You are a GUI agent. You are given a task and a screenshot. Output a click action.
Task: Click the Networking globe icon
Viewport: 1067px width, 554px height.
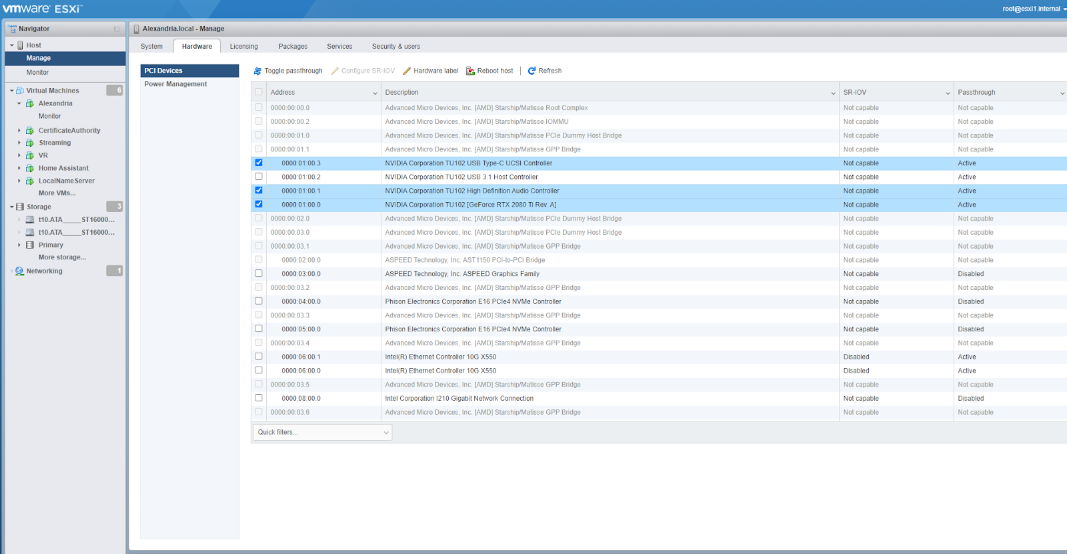pyautogui.click(x=20, y=271)
